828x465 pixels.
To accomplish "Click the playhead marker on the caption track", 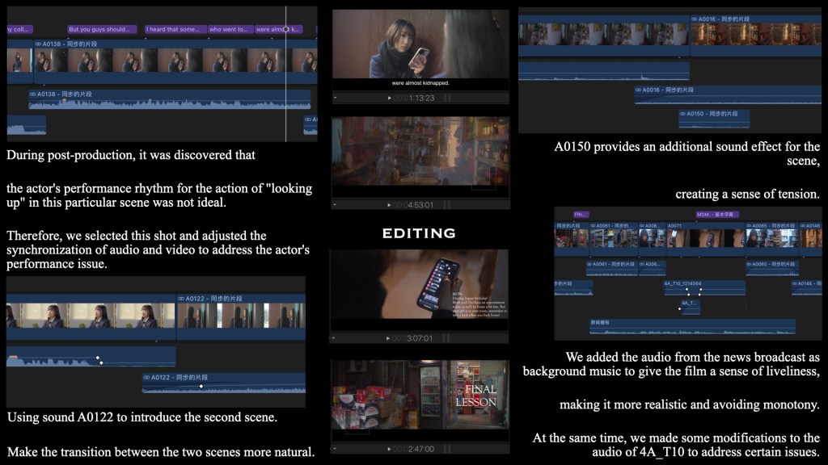I will point(285,29).
